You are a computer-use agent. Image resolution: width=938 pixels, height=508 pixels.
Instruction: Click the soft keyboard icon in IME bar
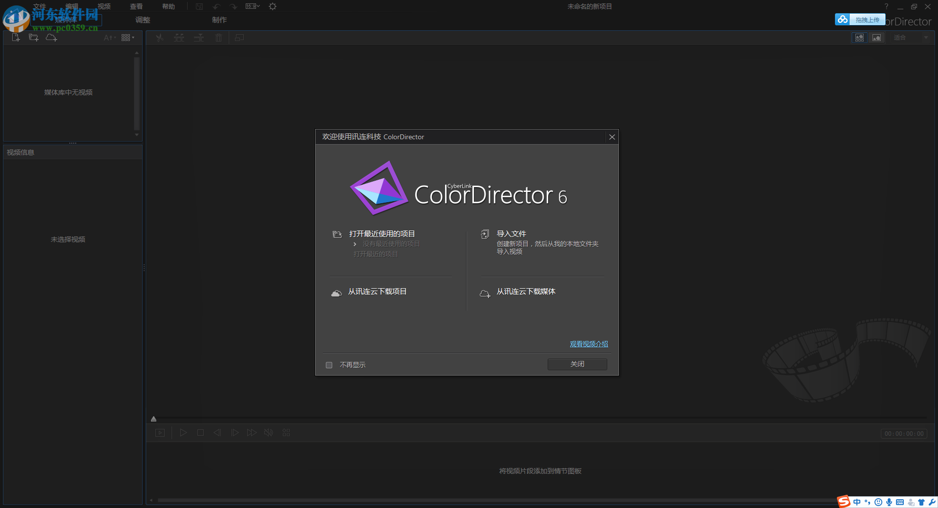pos(900,502)
